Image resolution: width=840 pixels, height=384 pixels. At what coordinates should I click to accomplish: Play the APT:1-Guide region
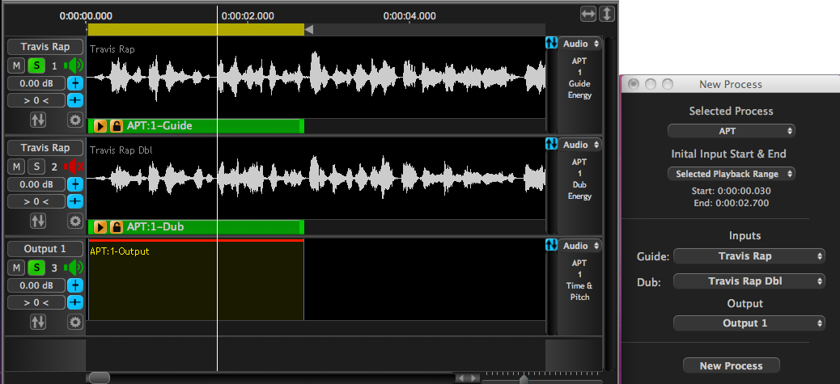tap(100, 126)
